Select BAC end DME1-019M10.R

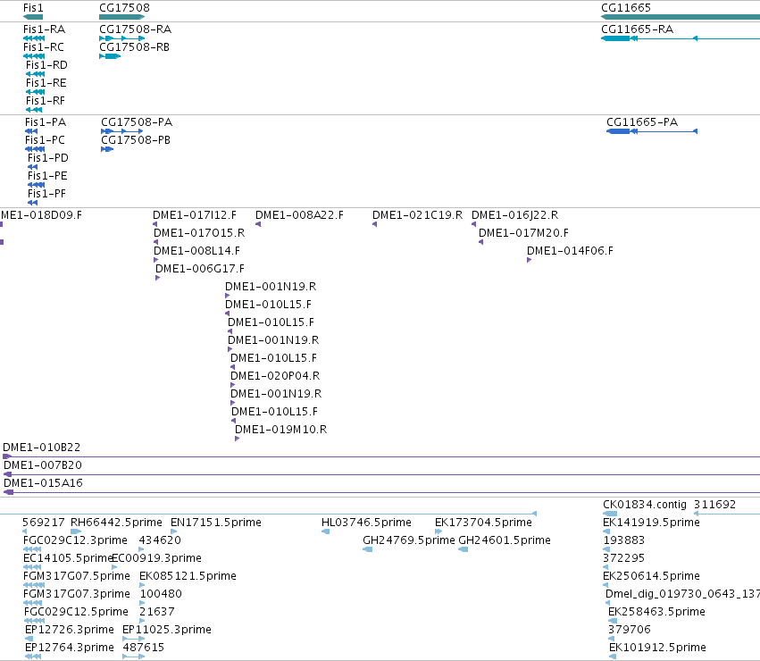click(x=237, y=439)
